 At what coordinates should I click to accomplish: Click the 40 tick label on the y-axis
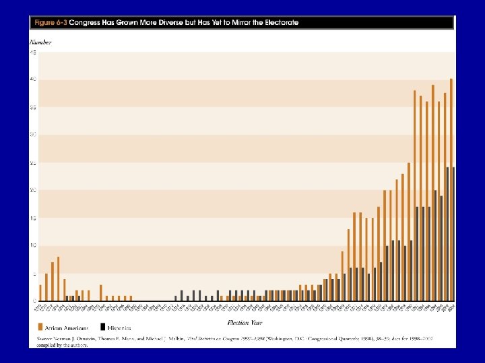(x=33, y=79)
